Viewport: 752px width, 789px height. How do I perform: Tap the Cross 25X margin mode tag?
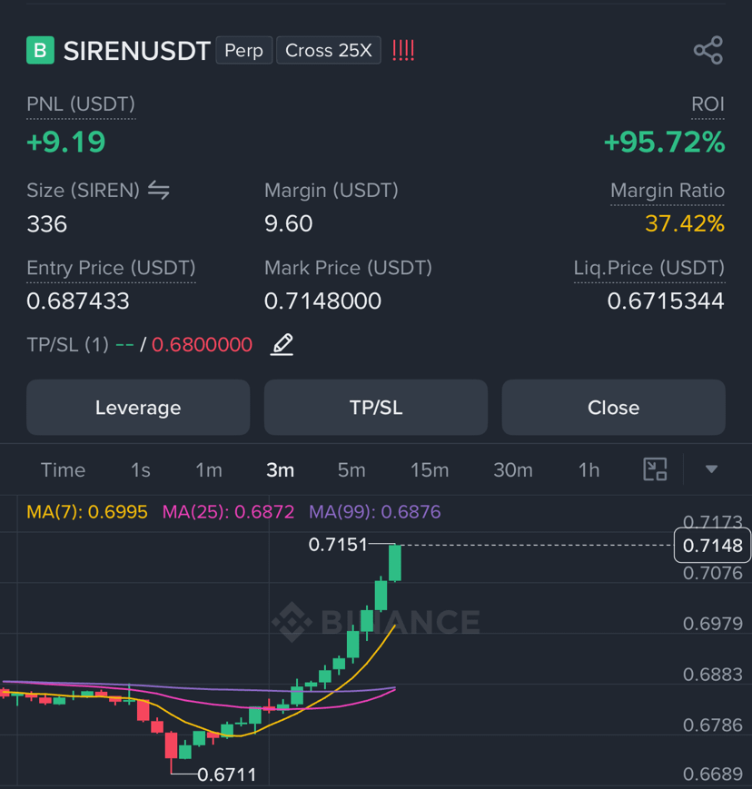coord(329,50)
